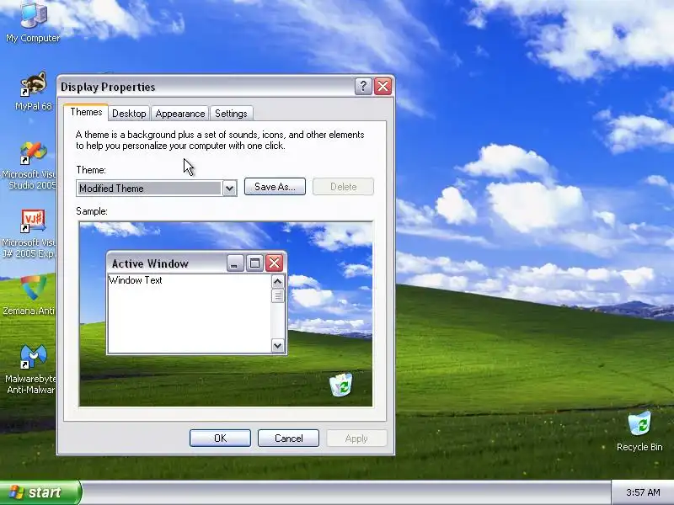This screenshot has height=505, width=674.
Task: Click the Apply button
Action: [x=356, y=438]
